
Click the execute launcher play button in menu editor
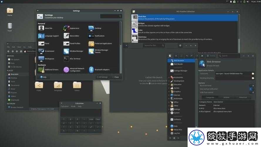[202, 56]
